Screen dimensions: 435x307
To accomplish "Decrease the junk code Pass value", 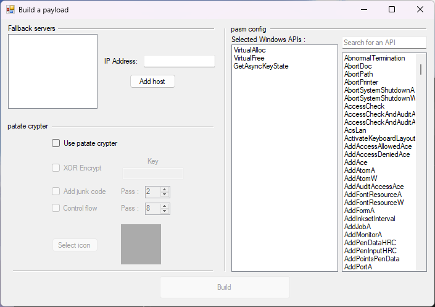I will click(165, 195).
